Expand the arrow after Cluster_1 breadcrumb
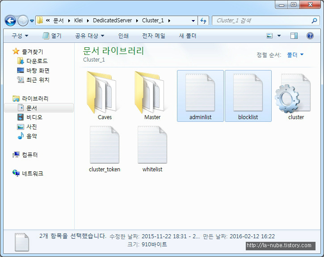The height and width of the screenshot is (257, 324). click(169, 21)
